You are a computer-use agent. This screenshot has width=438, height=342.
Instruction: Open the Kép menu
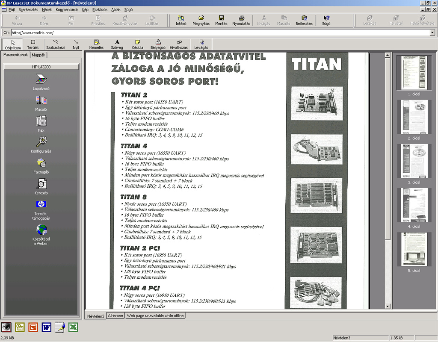click(x=85, y=9)
